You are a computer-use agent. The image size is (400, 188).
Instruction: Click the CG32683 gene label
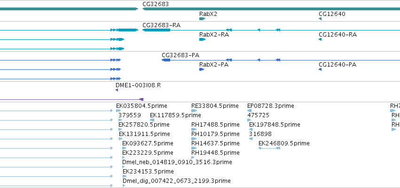(156, 4)
